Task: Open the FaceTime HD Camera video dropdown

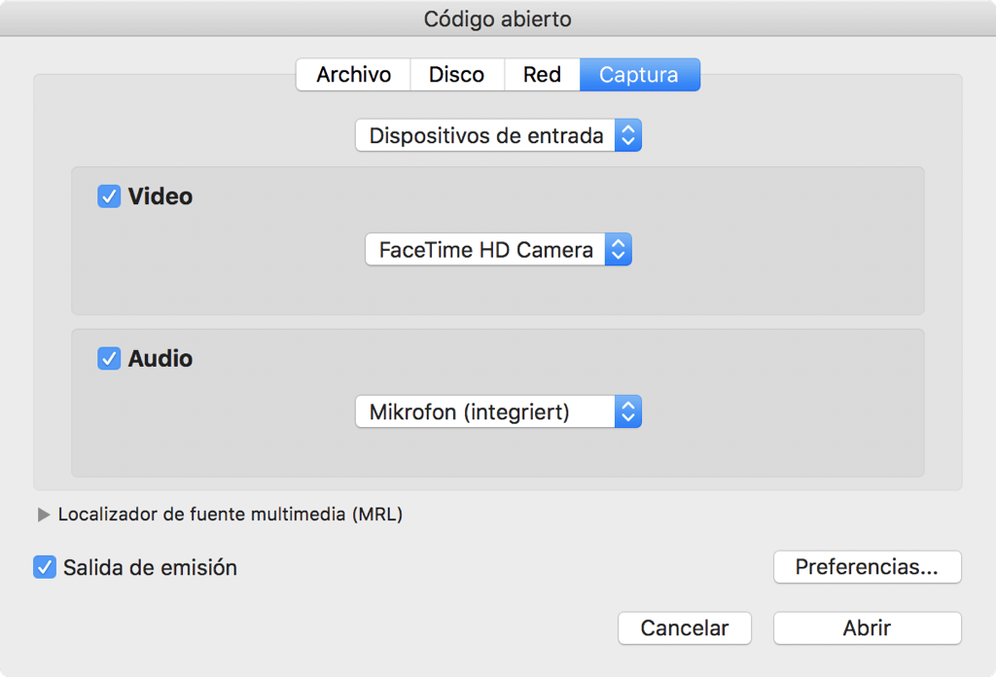Action: click(x=499, y=250)
